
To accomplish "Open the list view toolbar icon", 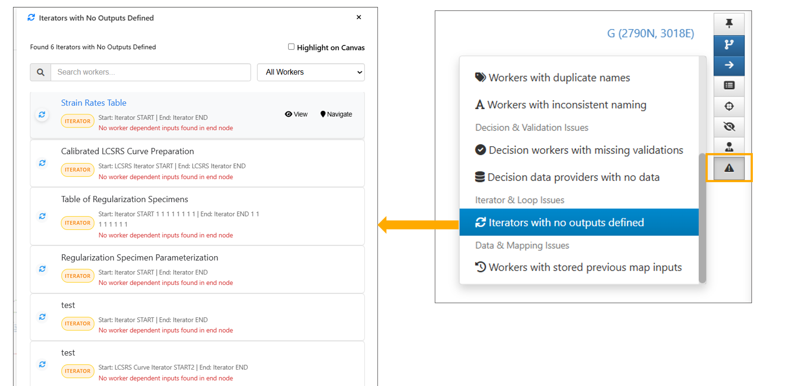I will click(729, 85).
